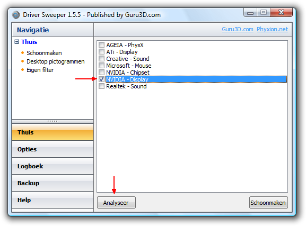Open the Logboek panel tab
Screen dimensions: 306x226
pos(53,166)
